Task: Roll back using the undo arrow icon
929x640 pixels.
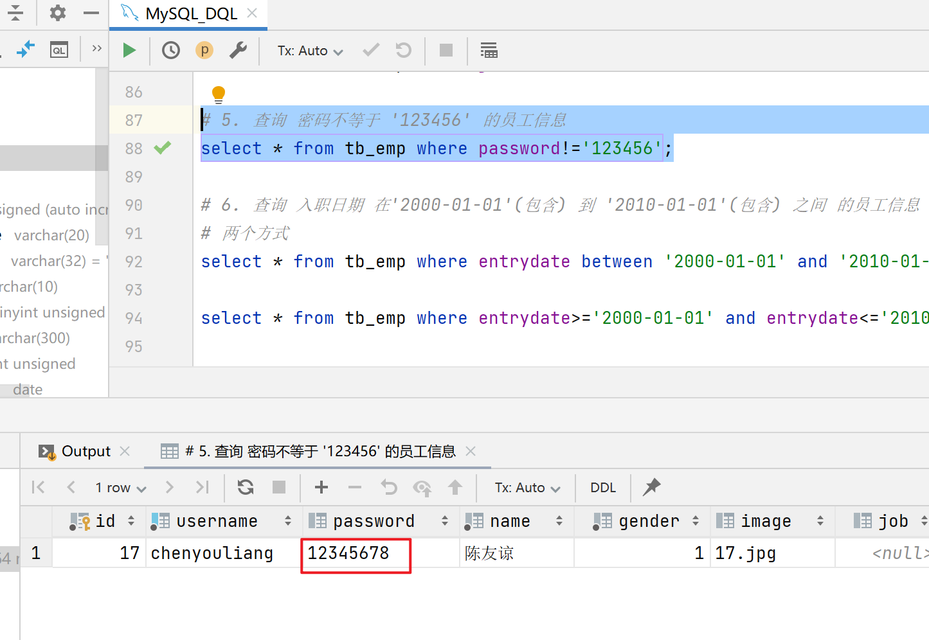Action: coord(404,50)
